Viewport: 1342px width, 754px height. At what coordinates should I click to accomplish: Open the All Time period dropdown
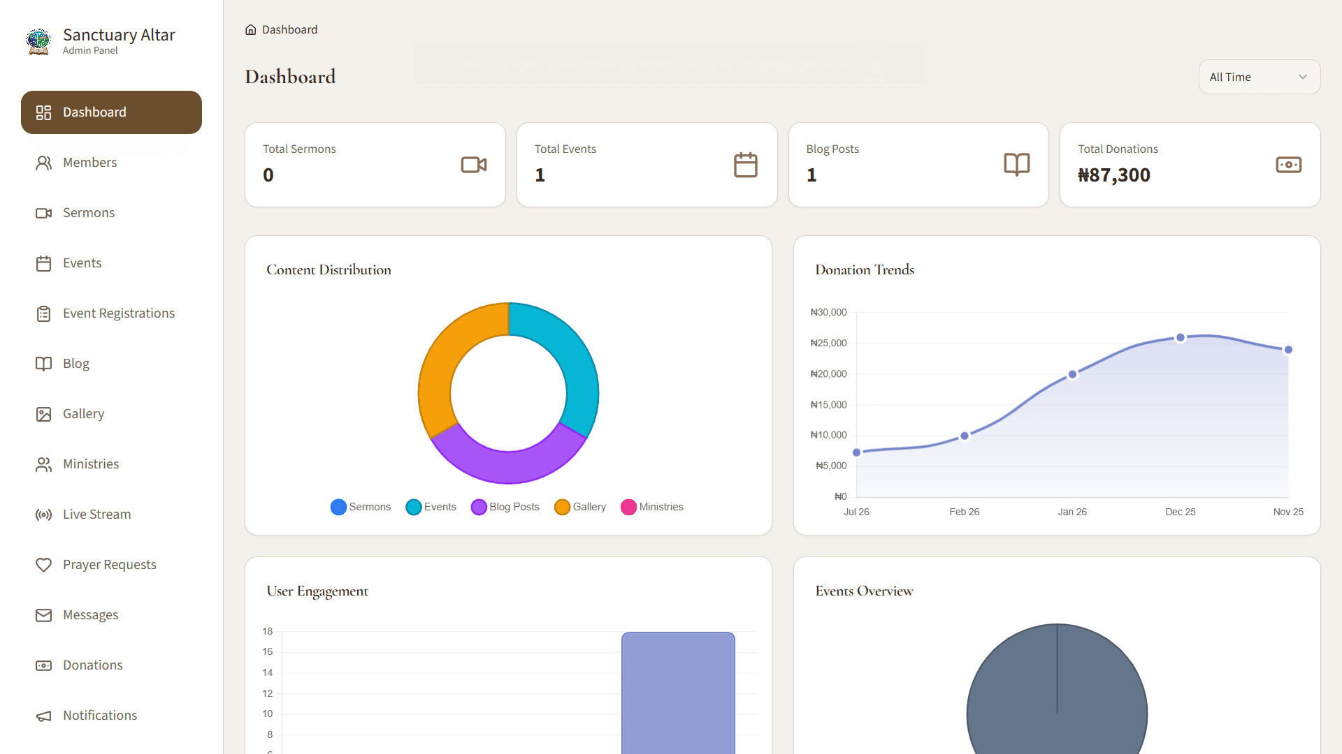[x=1260, y=77]
